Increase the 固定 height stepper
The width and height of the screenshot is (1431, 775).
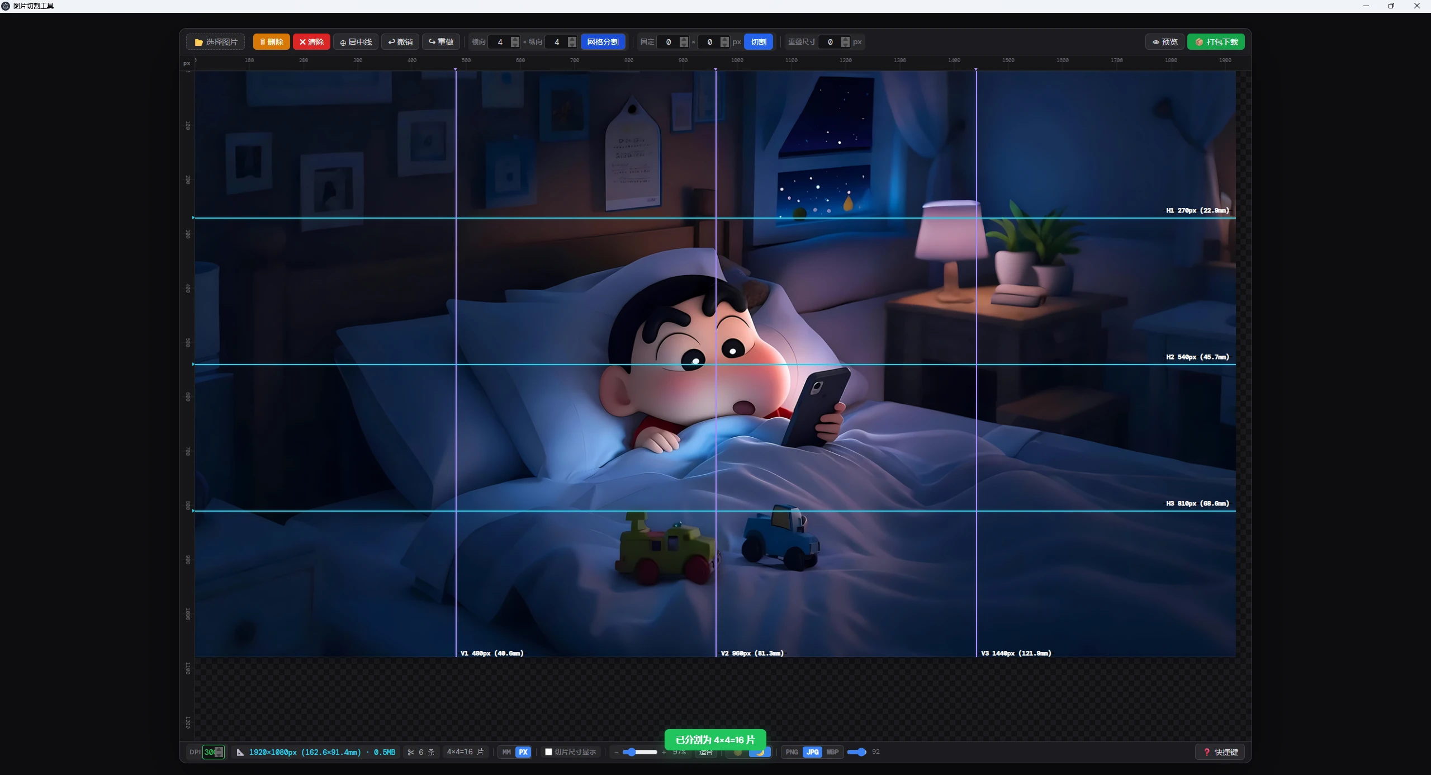click(724, 39)
